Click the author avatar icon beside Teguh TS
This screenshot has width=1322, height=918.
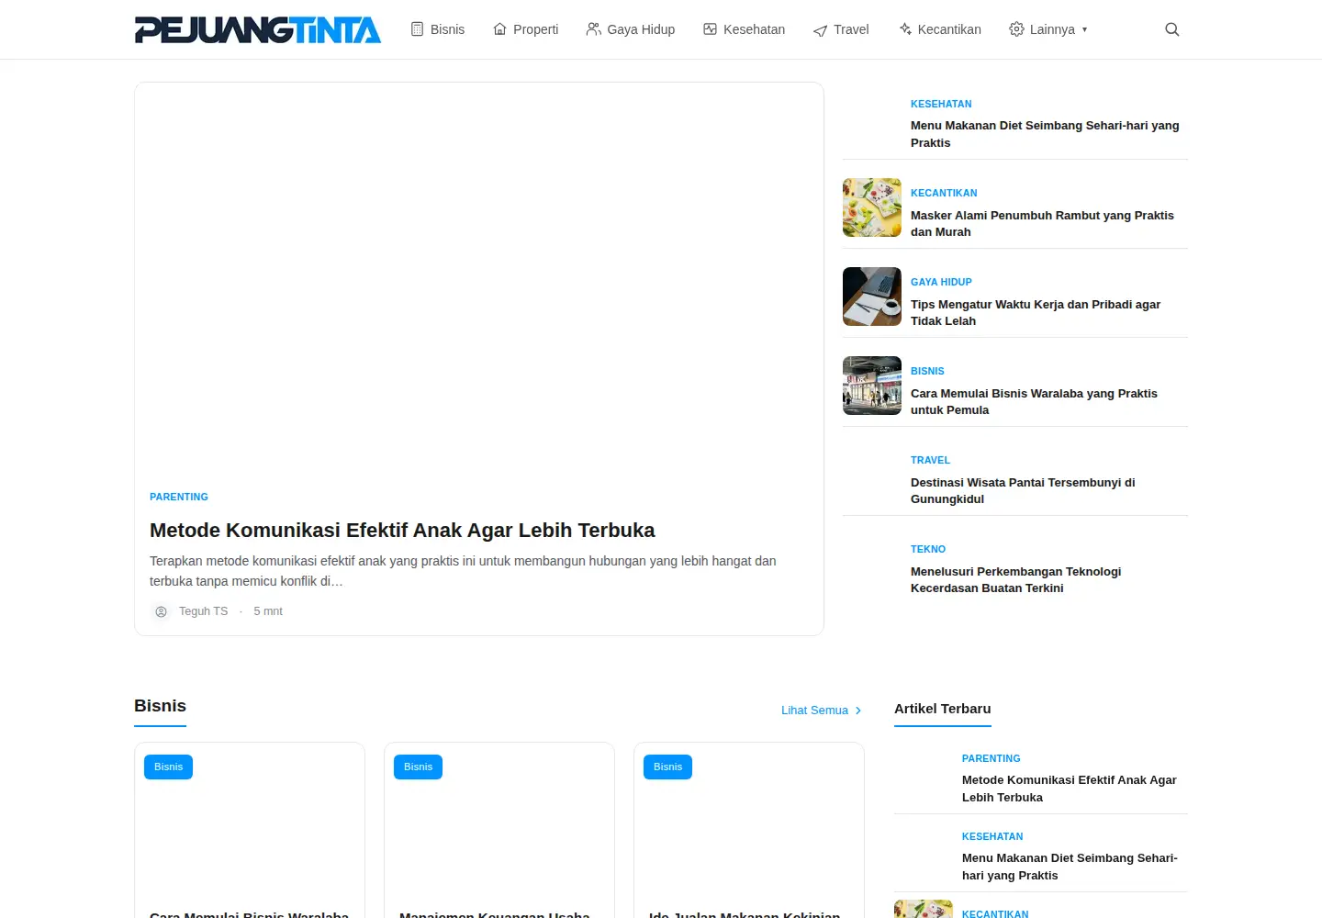(x=161, y=611)
